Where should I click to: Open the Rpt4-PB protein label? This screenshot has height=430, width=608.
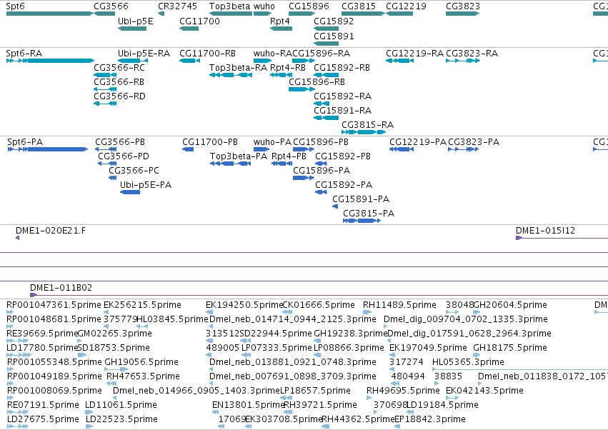[289, 156]
